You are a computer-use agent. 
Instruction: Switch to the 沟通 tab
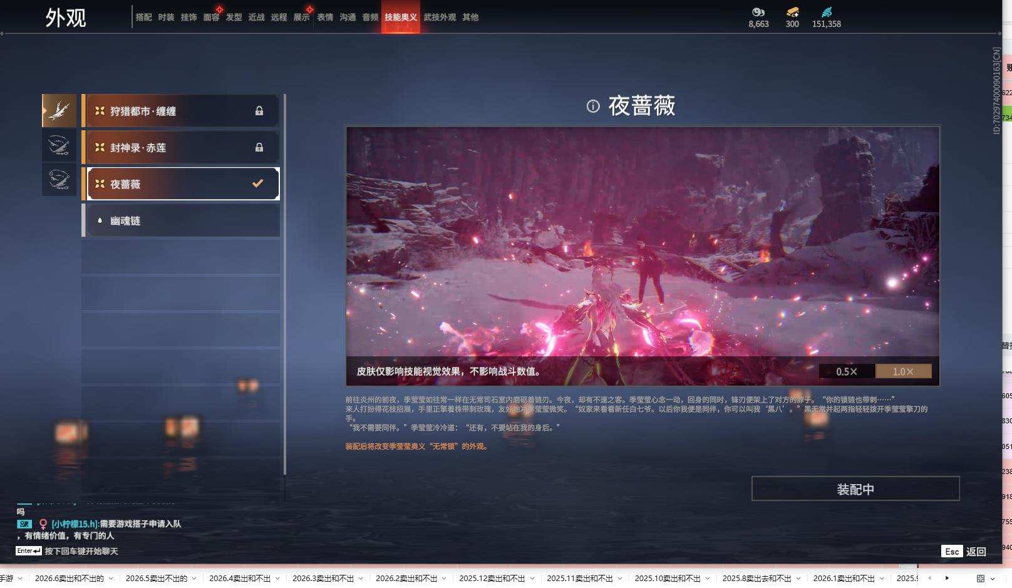point(348,18)
